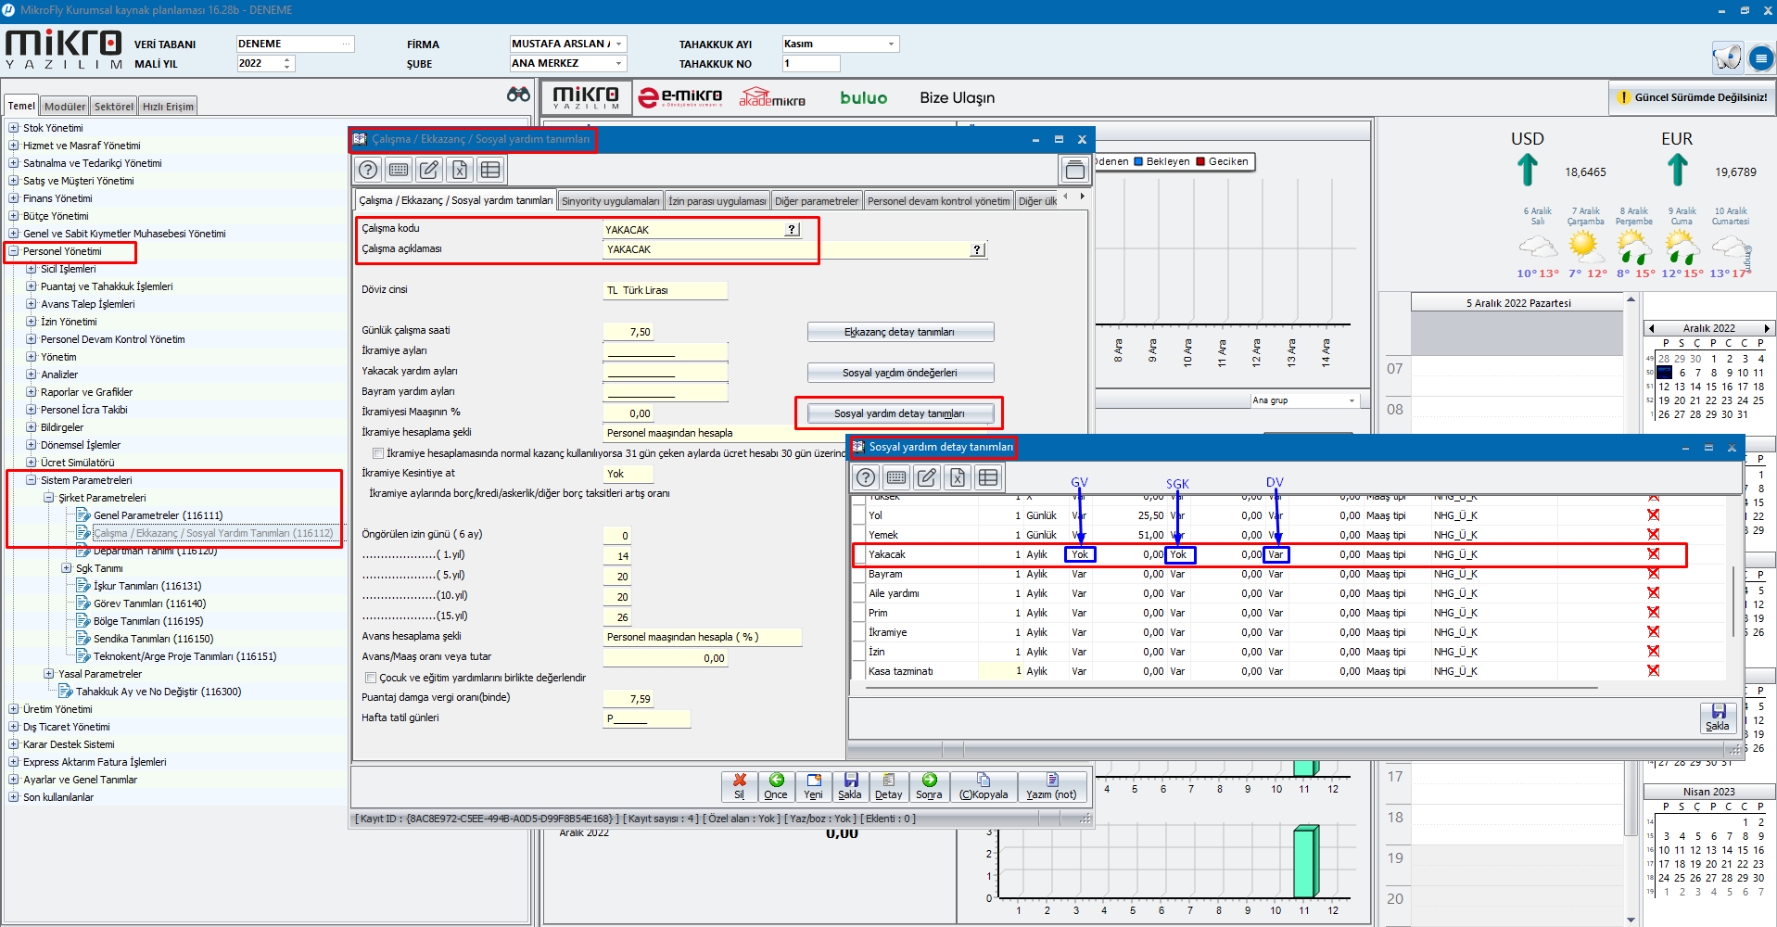1777x927 pixels.
Task: Click row selector box of Yemek row
Action: [x=858, y=535]
